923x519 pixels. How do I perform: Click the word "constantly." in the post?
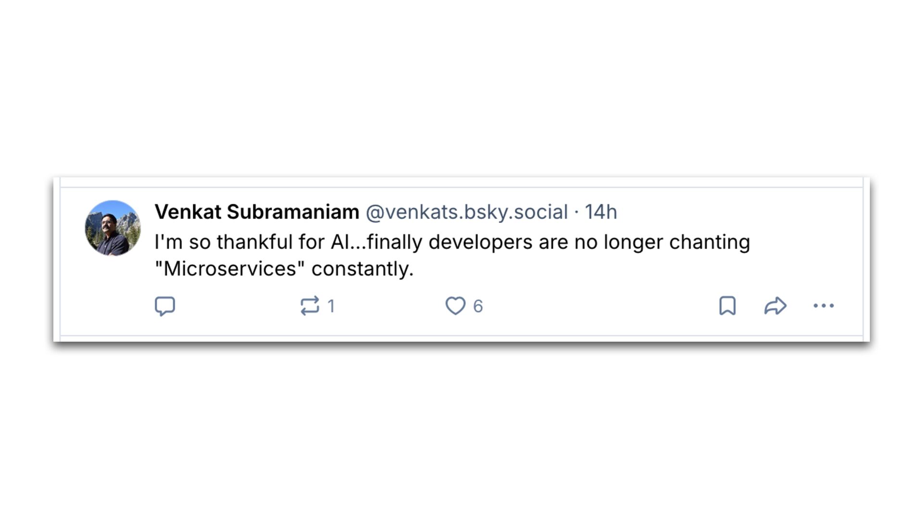(362, 269)
